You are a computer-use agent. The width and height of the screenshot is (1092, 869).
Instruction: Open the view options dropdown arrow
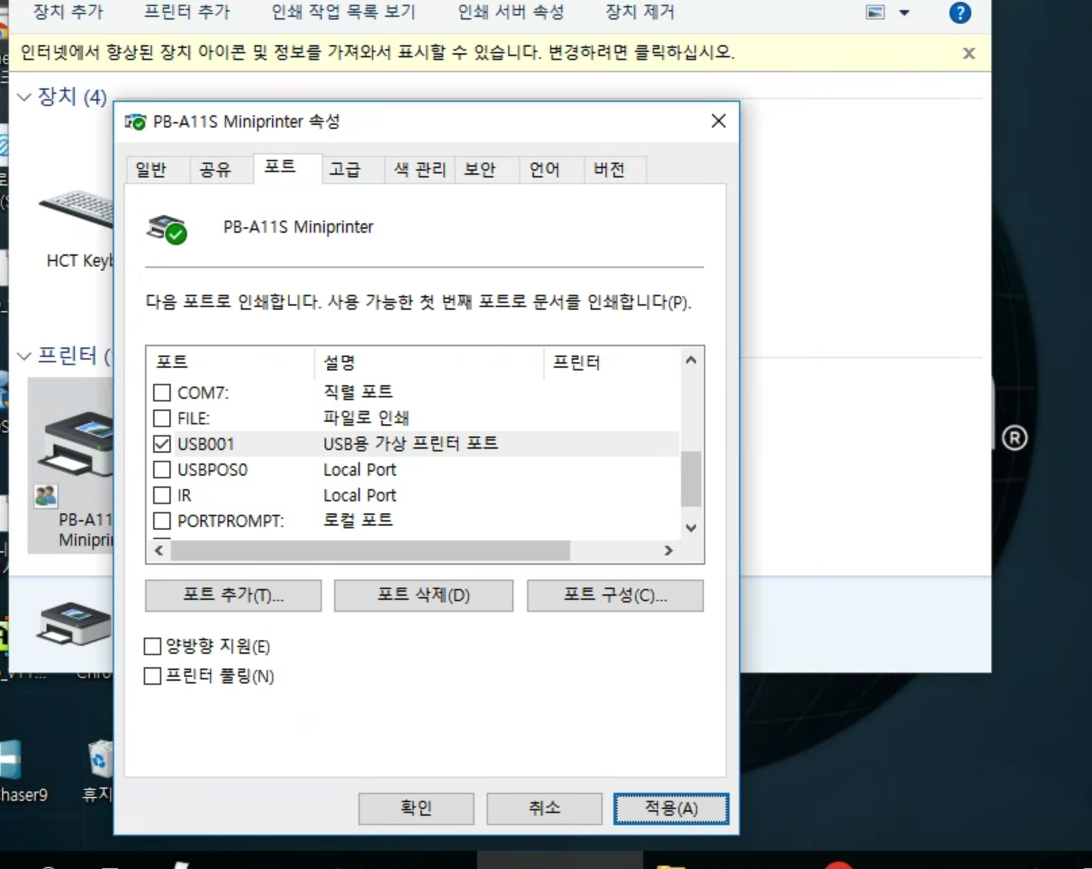click(904, 12)
